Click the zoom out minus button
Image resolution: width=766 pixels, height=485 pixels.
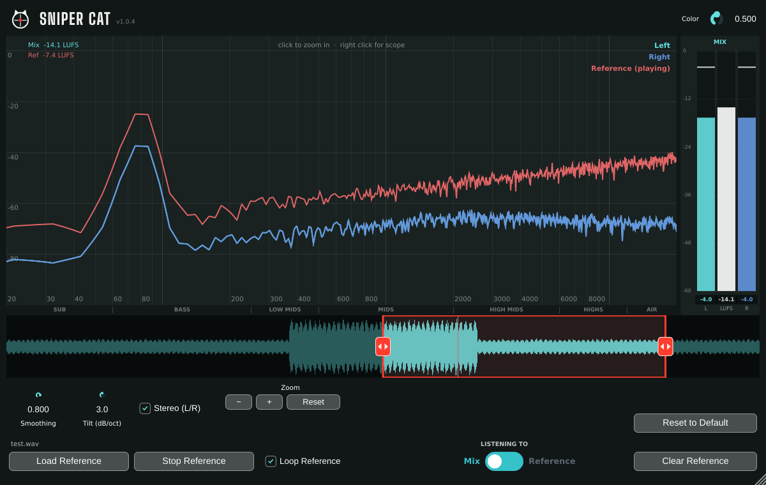pyautogui.click(x=239, y=402)
